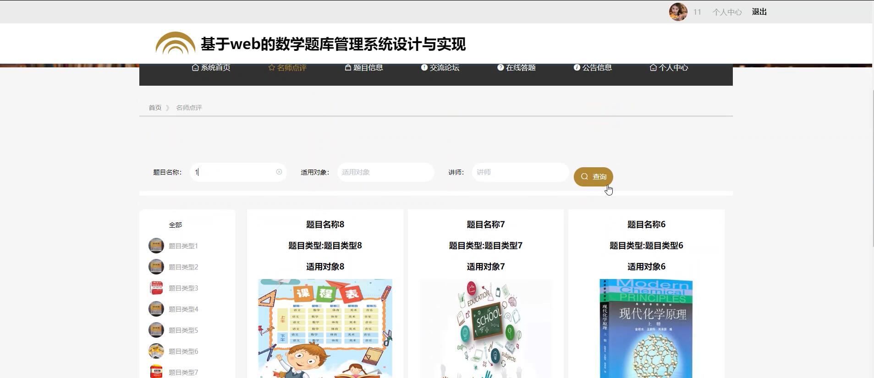Select 题目类型2 category label
The height and width of the screenshot is (378, 874).
(183, 267)
